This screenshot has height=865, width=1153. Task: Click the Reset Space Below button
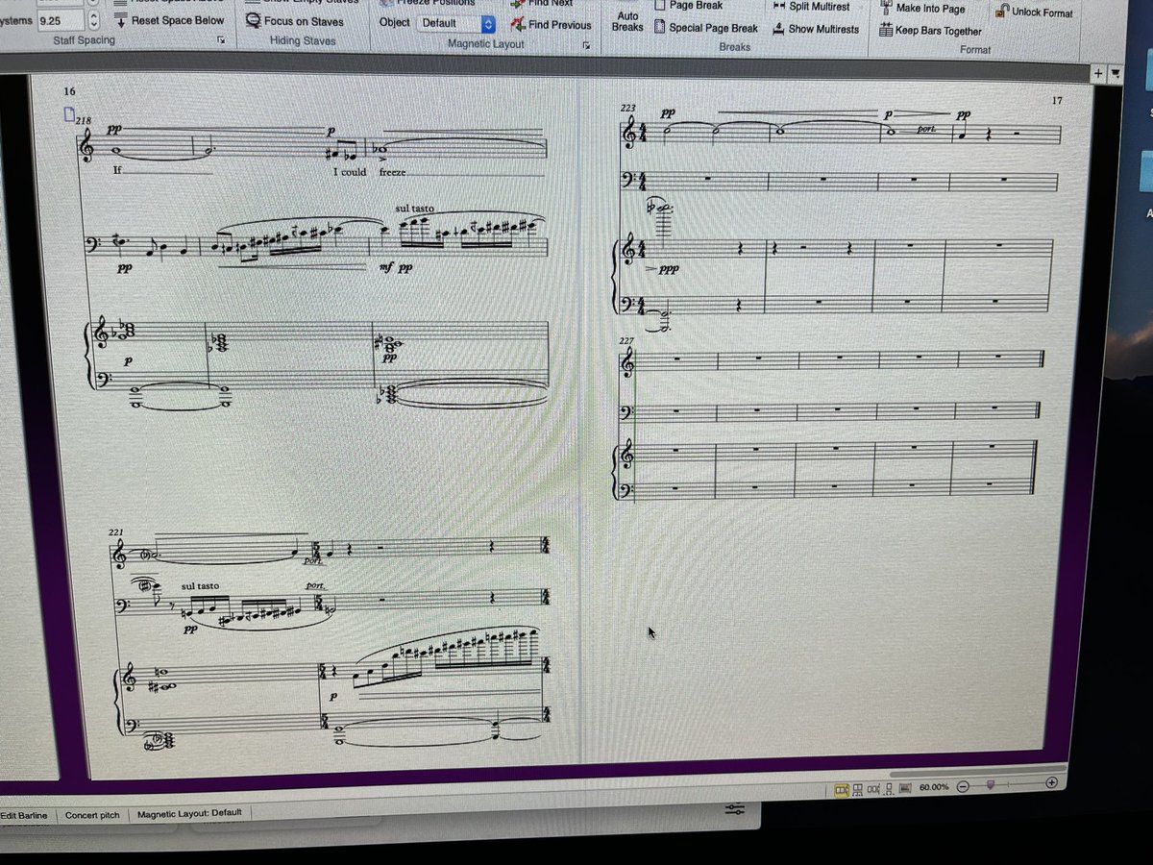click(x=169, y=19)
